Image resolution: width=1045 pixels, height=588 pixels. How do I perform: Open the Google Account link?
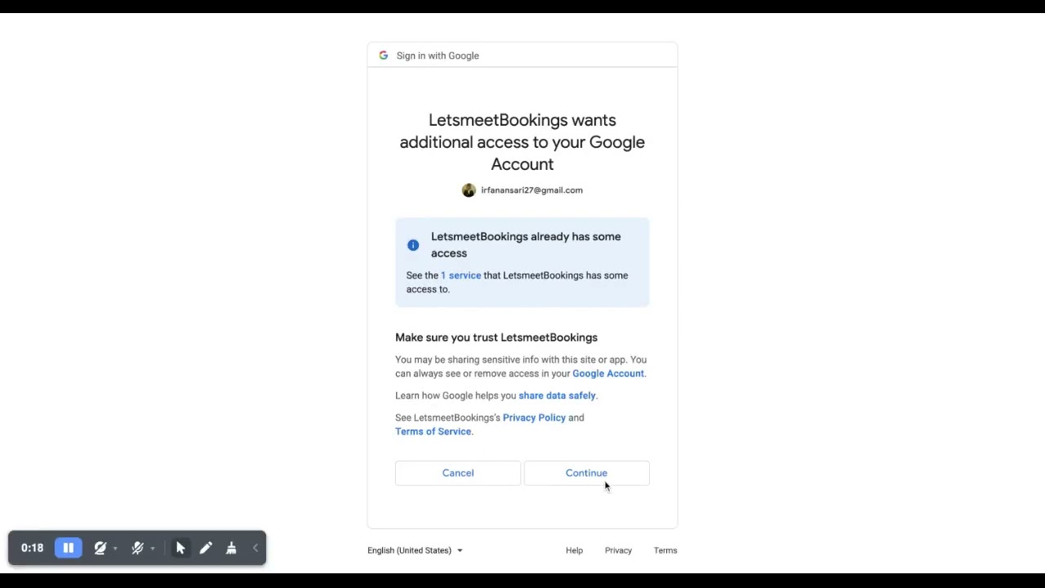[x=608, y=373]
